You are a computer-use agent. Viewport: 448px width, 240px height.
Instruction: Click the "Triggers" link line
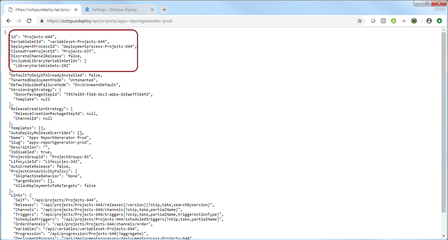click(119, 214)
